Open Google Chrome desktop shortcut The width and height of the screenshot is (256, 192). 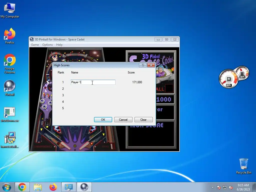pos(10,64)
